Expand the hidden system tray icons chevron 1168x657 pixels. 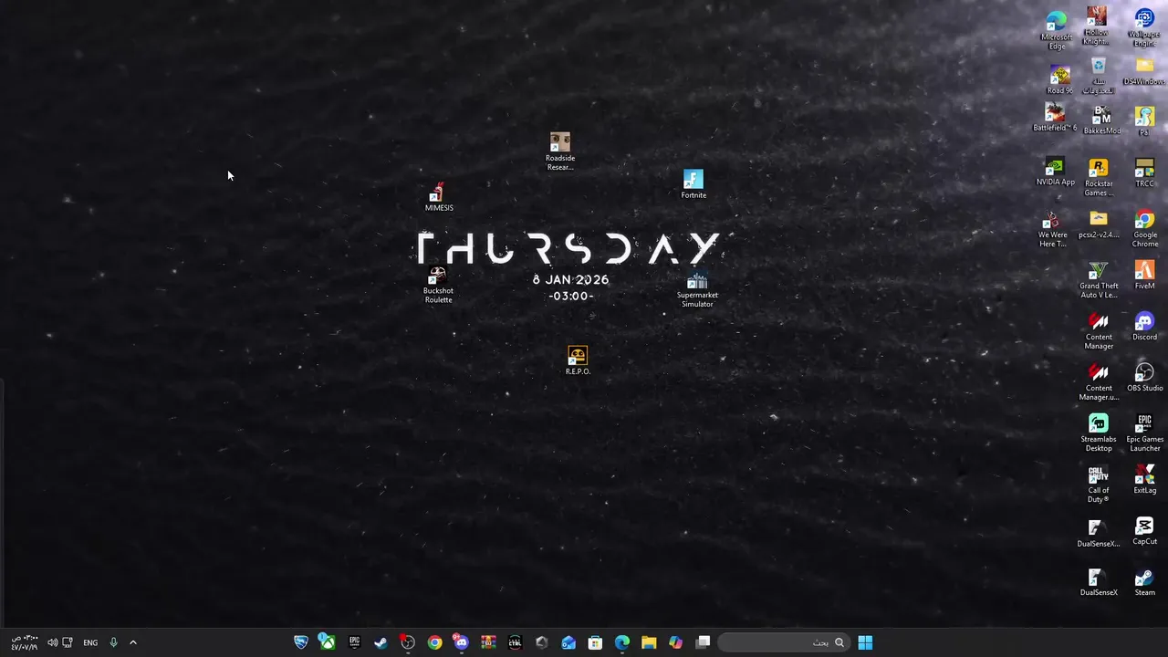point(133,642)
